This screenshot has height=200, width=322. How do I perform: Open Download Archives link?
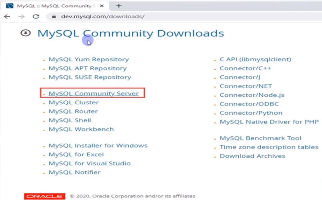coord(252,156)
